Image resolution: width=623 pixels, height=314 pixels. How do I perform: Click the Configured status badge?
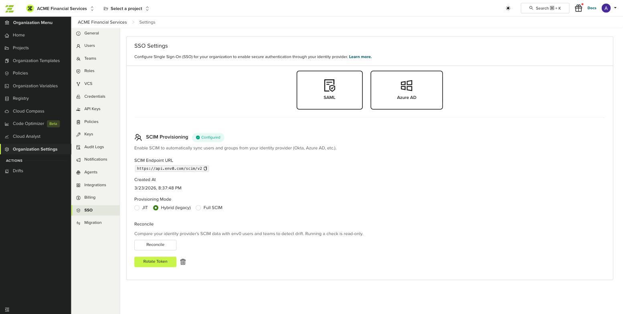click(x=208, y=137)
